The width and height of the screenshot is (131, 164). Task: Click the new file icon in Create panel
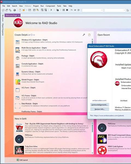click(89, 35)
